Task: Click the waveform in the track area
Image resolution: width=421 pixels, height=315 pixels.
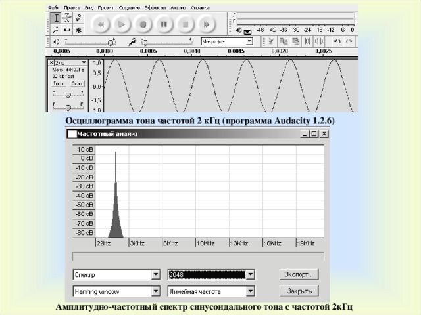Action: 231,85
